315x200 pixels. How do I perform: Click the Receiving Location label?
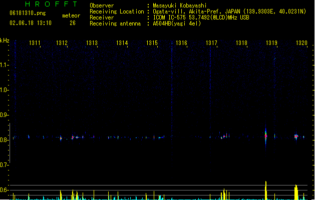117,11
